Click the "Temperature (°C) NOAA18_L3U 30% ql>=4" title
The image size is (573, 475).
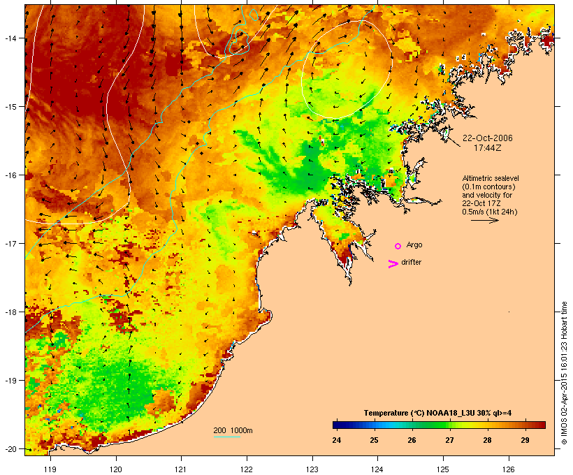tap(437, 413)
